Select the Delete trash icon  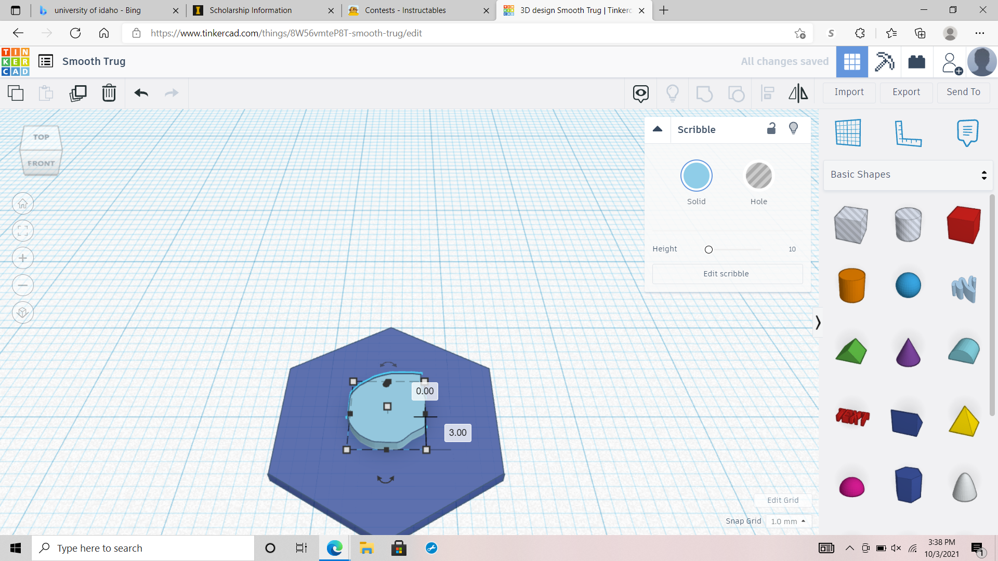(109, 93)
